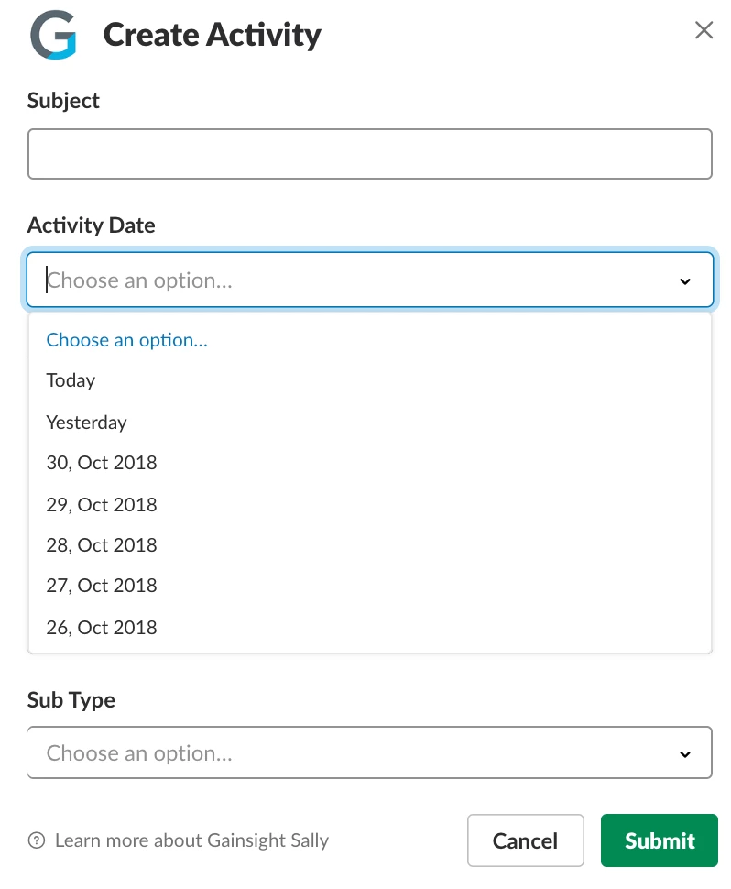Click the Sub Type chevron arrow

click(x=685, y=754)
